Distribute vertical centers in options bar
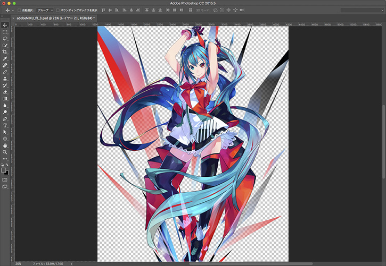The width and height of the screenshot is (386, 266). pyautogui.click(x=153, y=10)
